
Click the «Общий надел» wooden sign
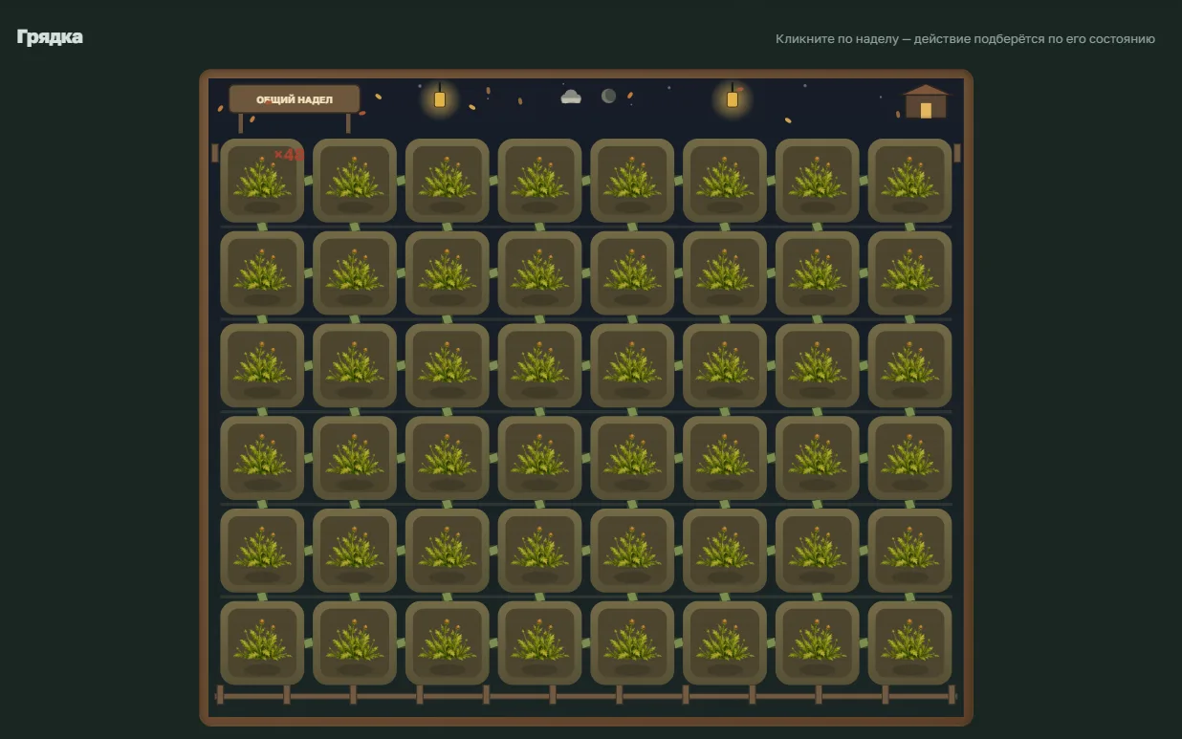pos(295,99)
